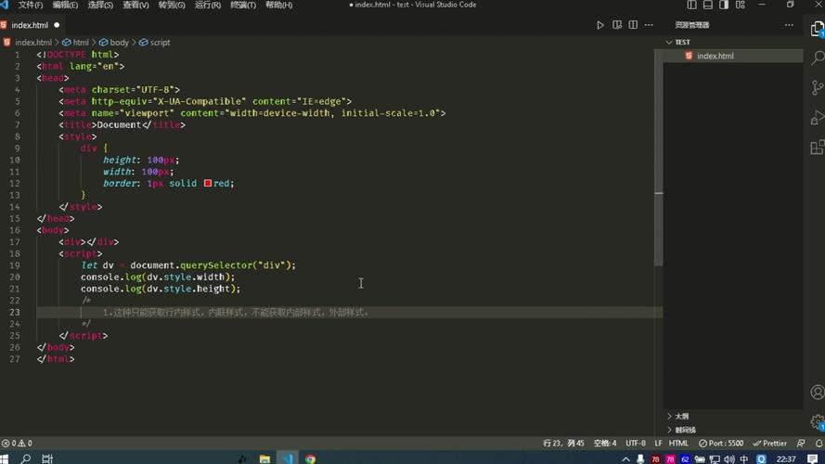The height and width of the screenshot is (464, 825).
Task: Open the changes/preview icon beside run button
Action: (x=616, y=25)
